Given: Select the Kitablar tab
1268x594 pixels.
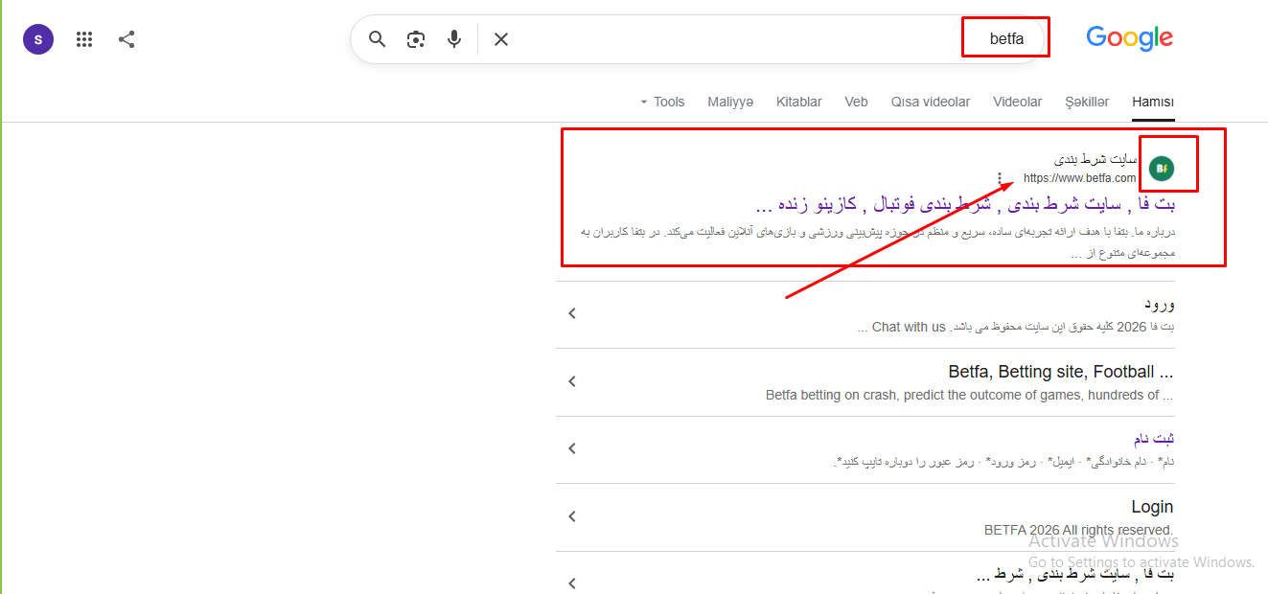Looking at the screenshot, I should click(799, 102).
